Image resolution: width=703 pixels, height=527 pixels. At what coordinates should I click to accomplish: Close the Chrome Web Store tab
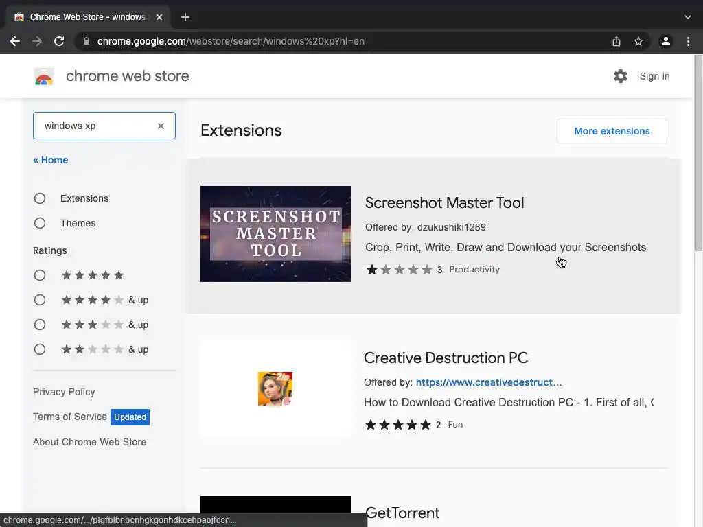[159, 17]
